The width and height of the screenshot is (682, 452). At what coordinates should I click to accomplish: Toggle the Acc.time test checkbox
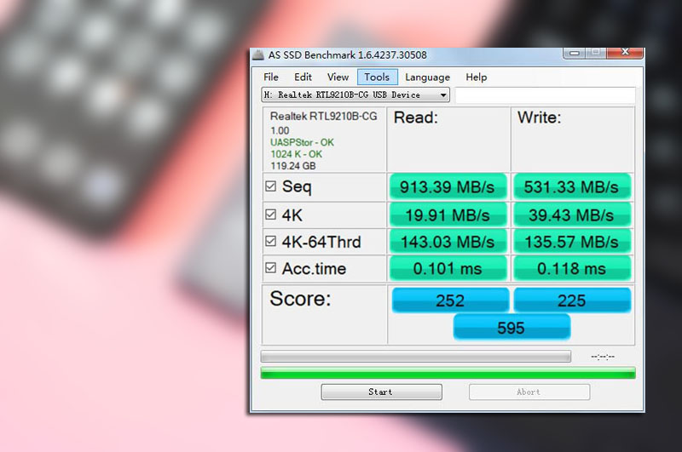(x=270, y=267)
